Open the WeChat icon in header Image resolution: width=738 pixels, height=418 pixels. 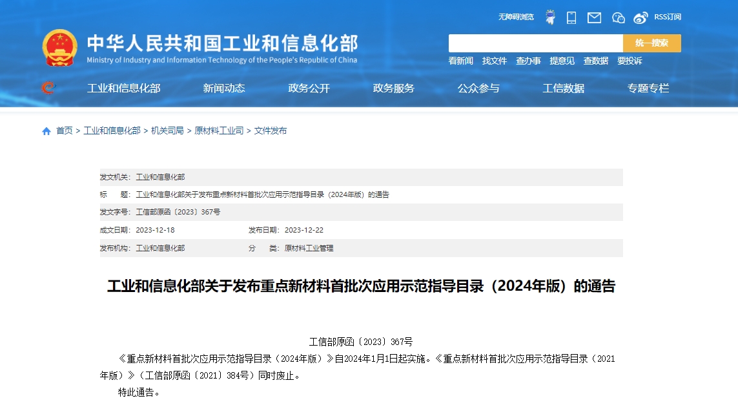tap(618, 17)
